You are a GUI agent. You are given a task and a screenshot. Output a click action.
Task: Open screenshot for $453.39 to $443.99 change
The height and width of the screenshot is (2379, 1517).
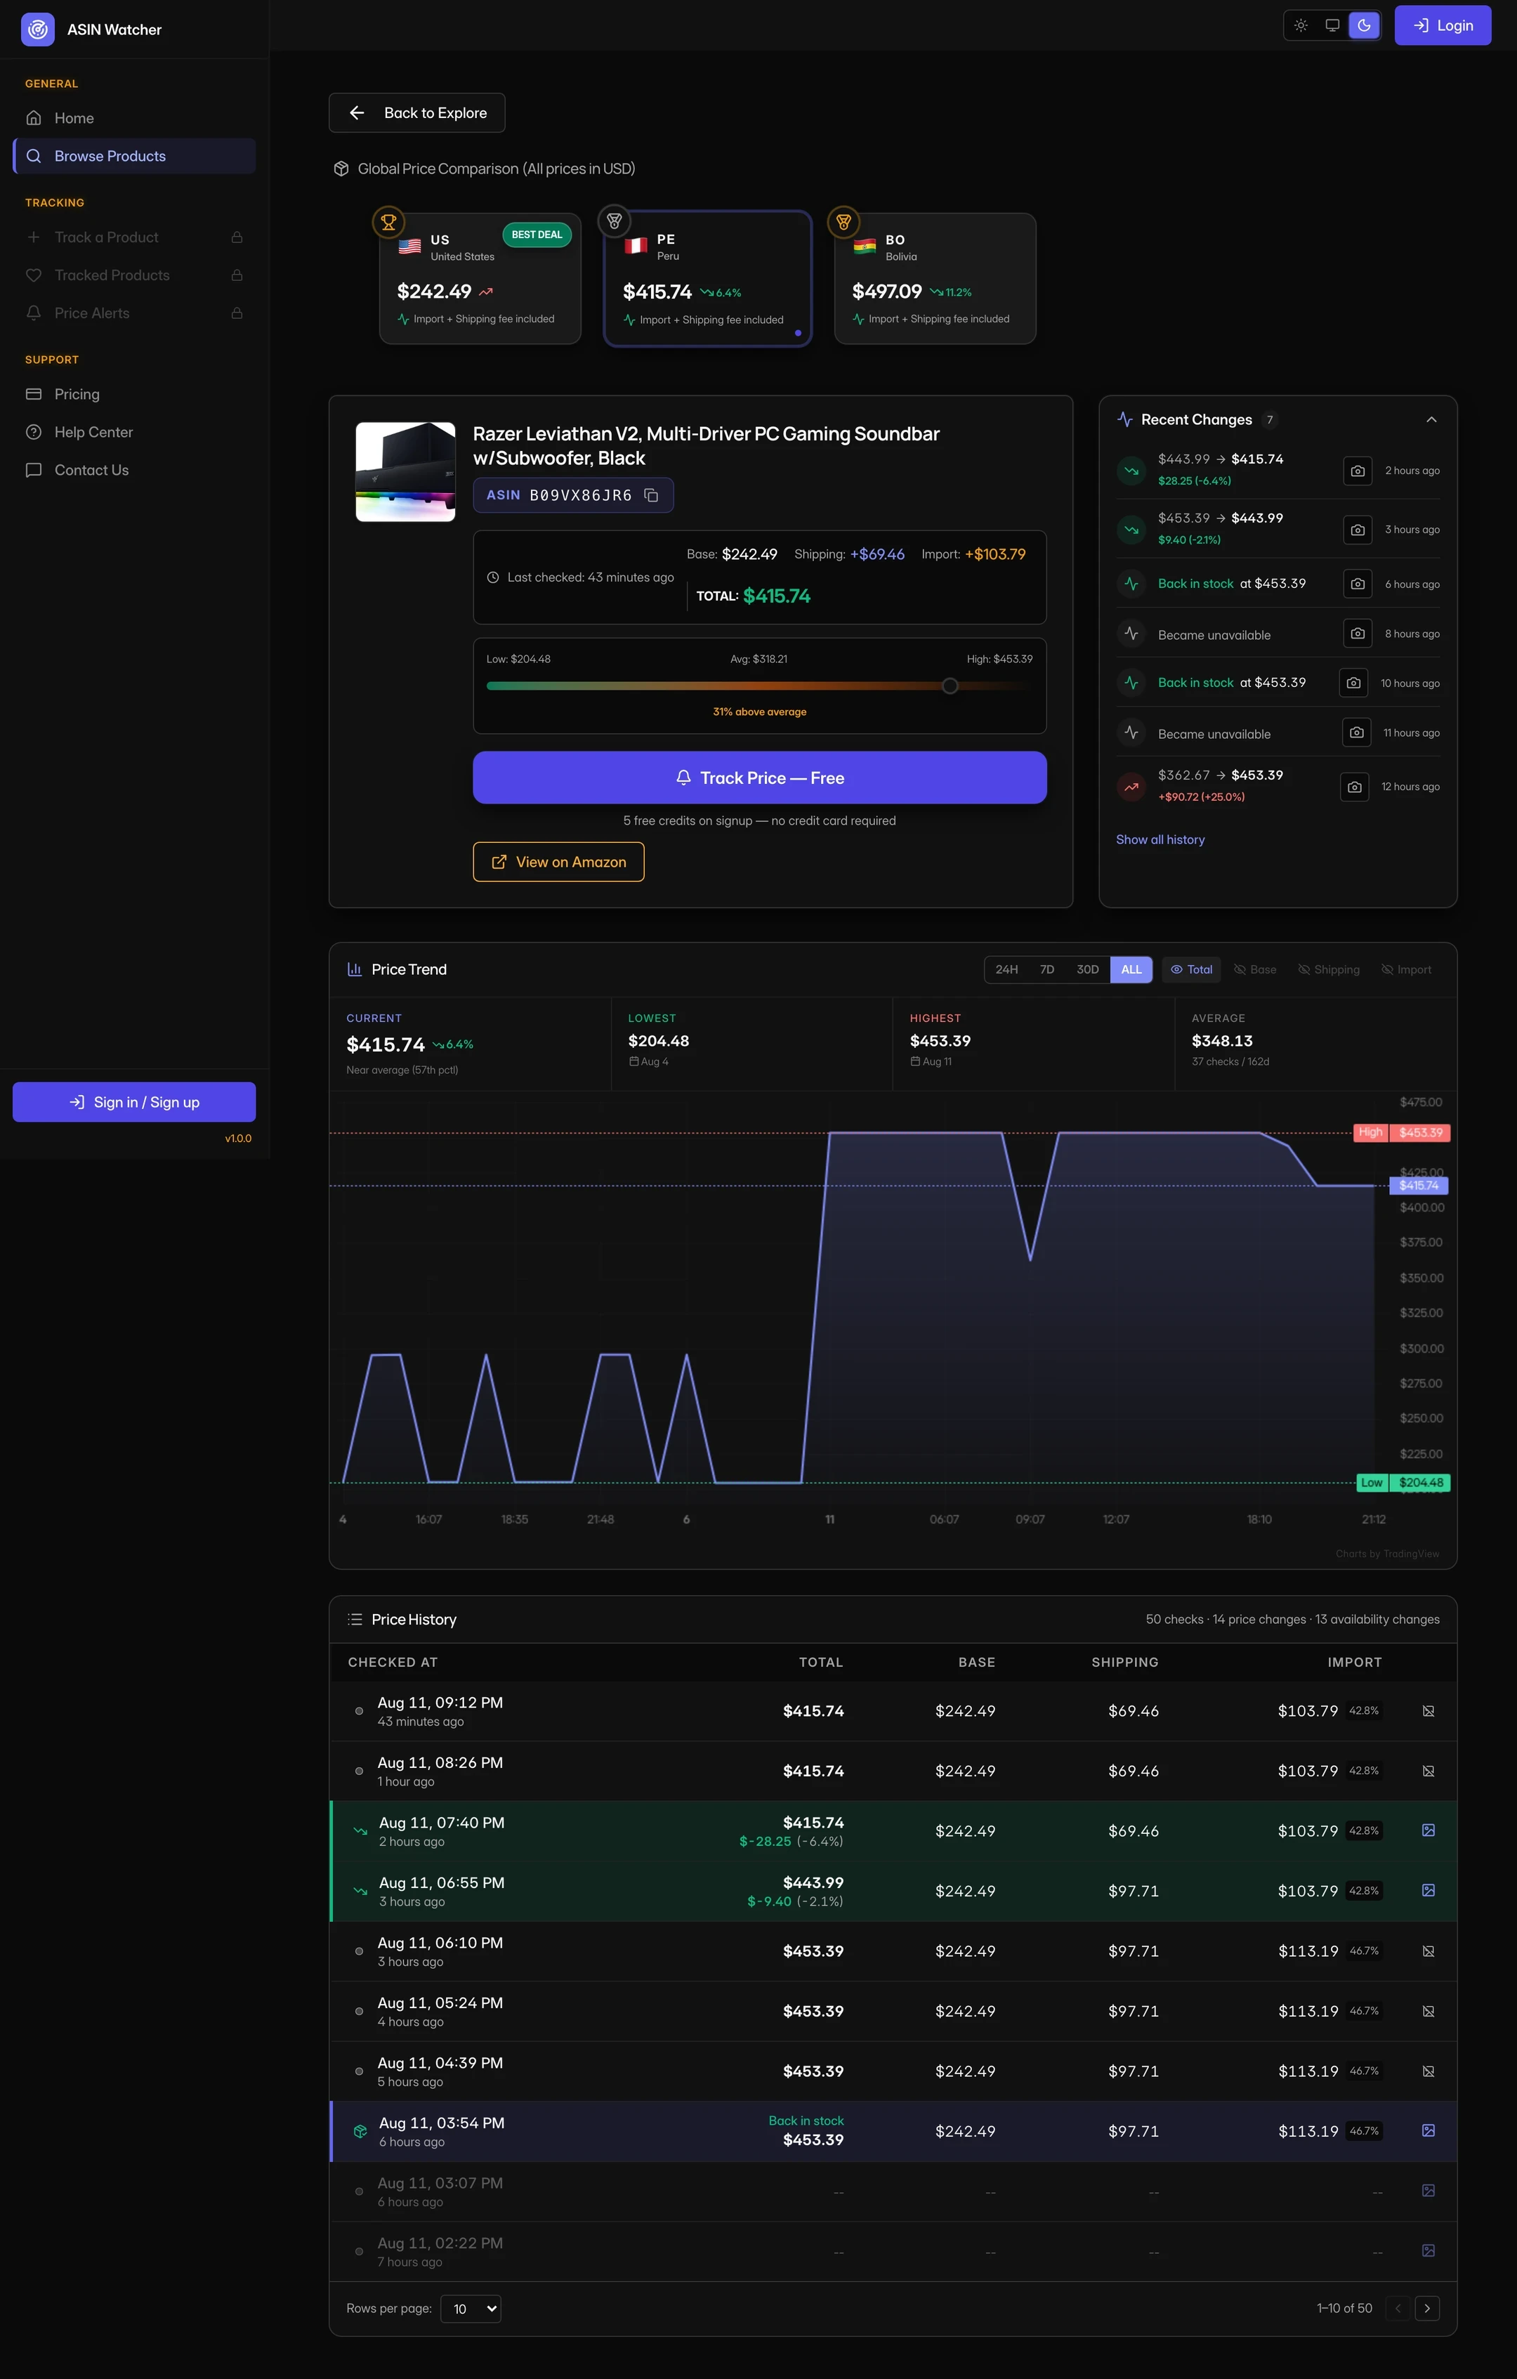point(1358,530)
